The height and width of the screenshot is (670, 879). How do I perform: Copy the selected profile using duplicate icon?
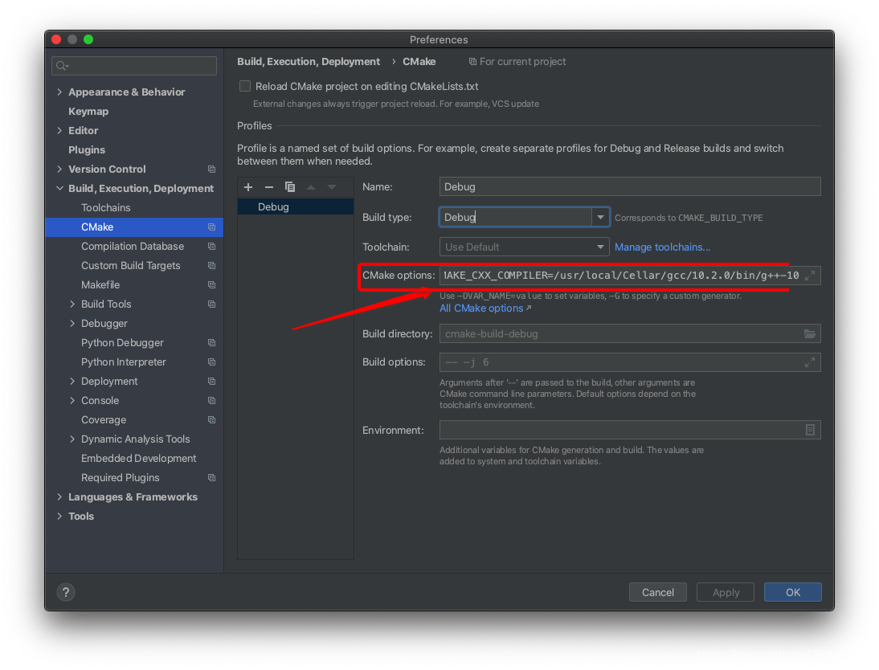[x=290, y=187]
